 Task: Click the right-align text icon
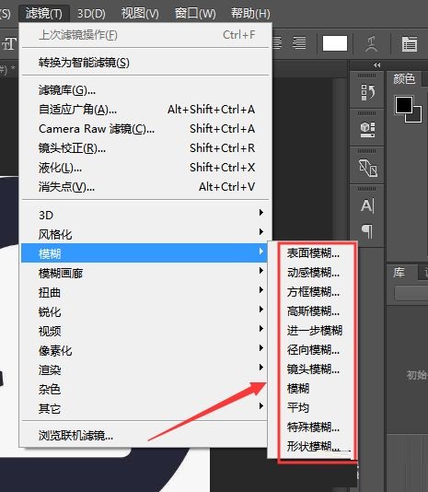pos(299,42)
